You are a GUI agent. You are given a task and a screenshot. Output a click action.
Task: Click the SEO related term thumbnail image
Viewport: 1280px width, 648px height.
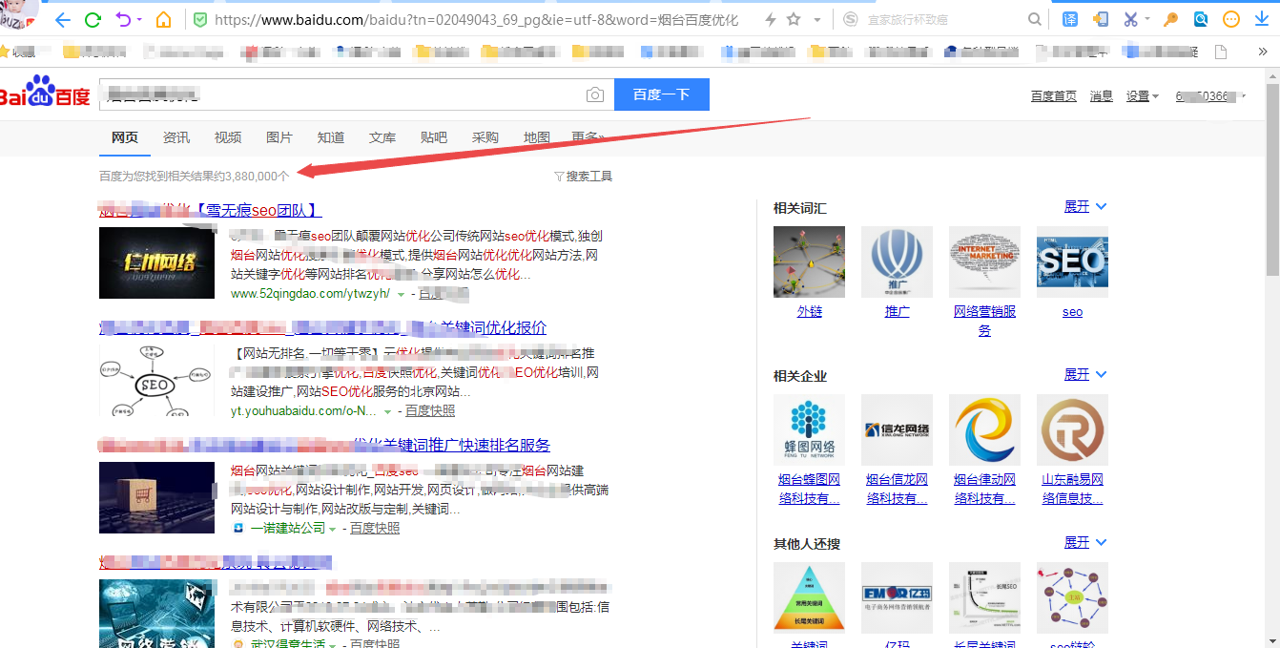1072,261
